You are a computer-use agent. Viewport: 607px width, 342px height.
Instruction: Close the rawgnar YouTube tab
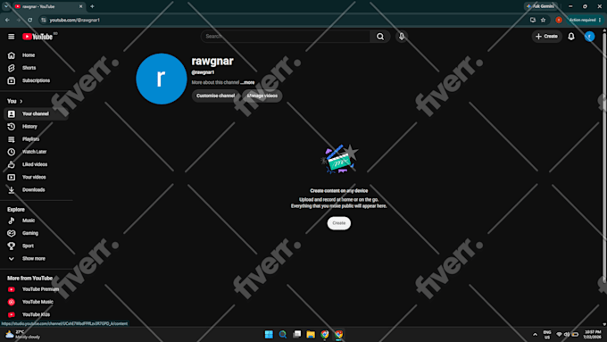[80, 6]
